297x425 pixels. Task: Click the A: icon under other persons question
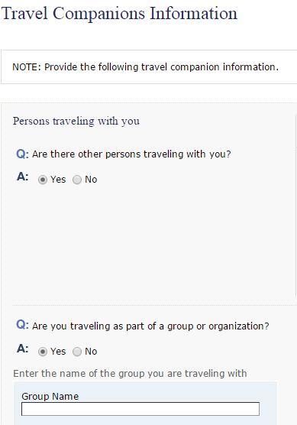pos(22,177)
